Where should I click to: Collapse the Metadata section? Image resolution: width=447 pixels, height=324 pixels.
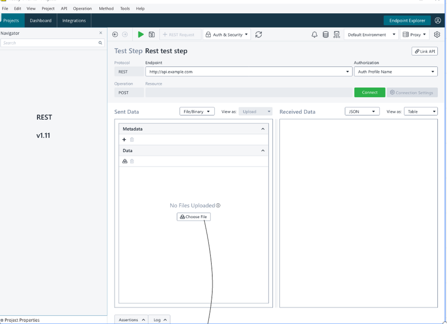click(x=262, y=129)
